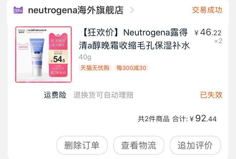The height and width of the screenshot is (159, 236).
Task: Tap 退换货可自动理赔 description text
Action: pyautogui.click(x=103, y=95)
